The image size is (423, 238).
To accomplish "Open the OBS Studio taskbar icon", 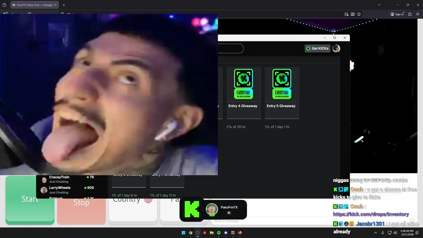I will click(198, 233).
